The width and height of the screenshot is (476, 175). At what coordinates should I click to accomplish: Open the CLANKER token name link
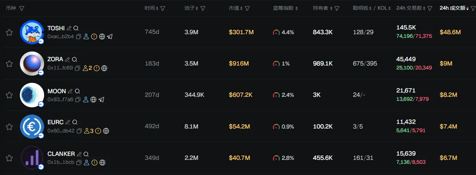(61, 154)
